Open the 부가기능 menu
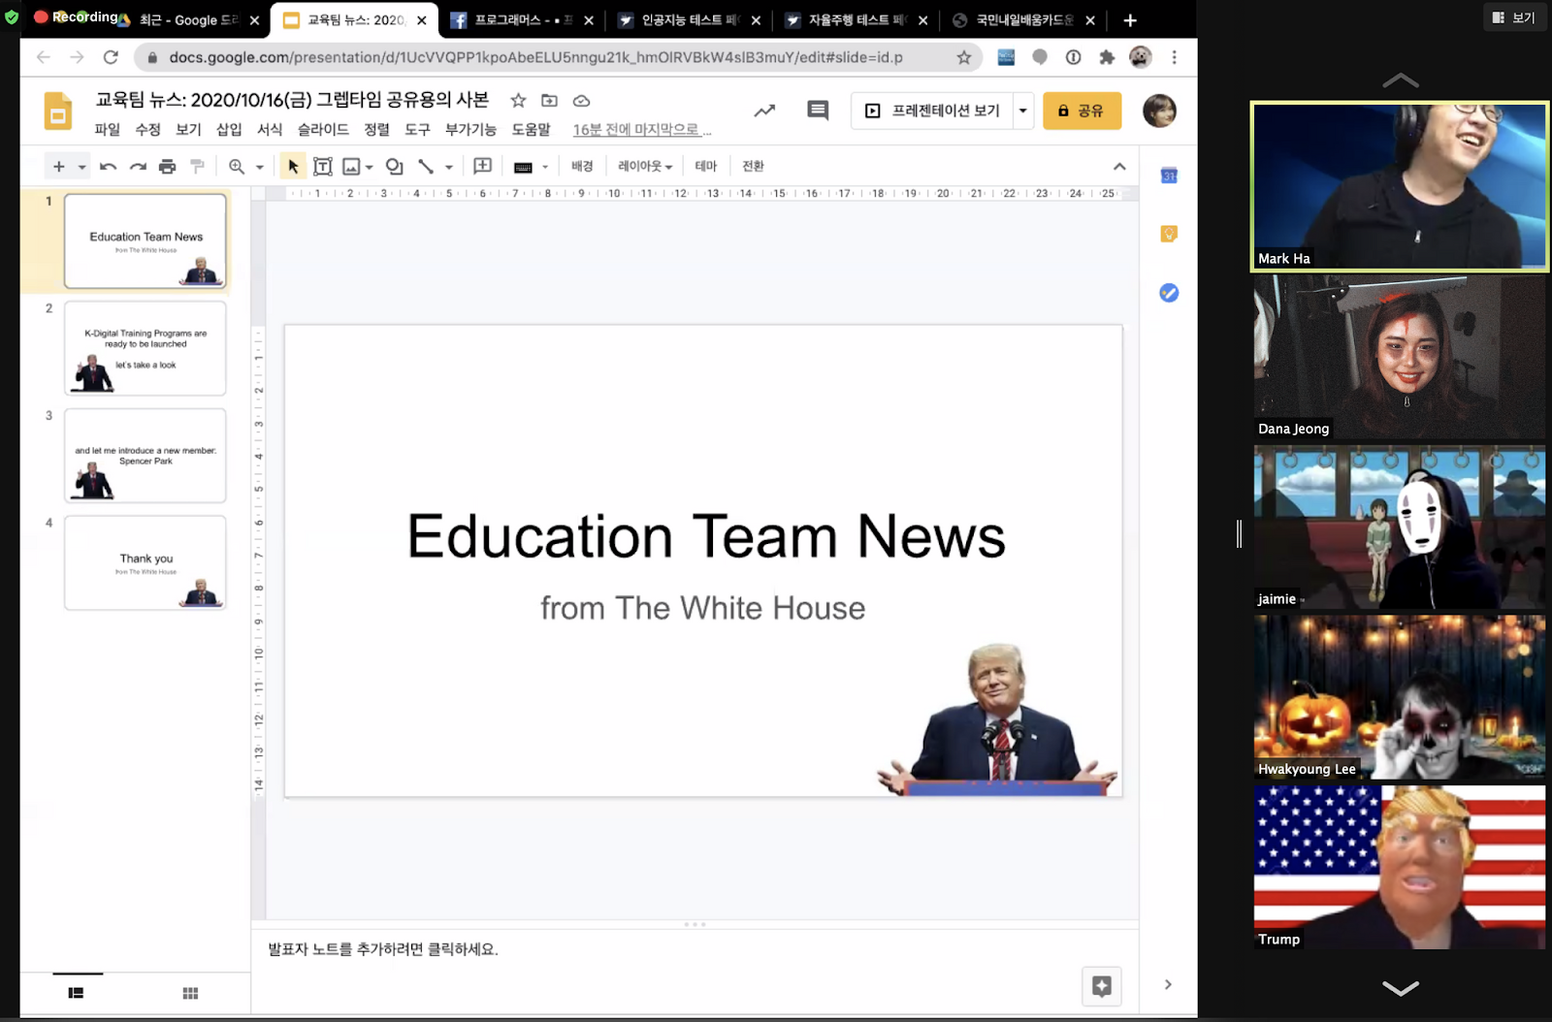 (x=470, y=129)
